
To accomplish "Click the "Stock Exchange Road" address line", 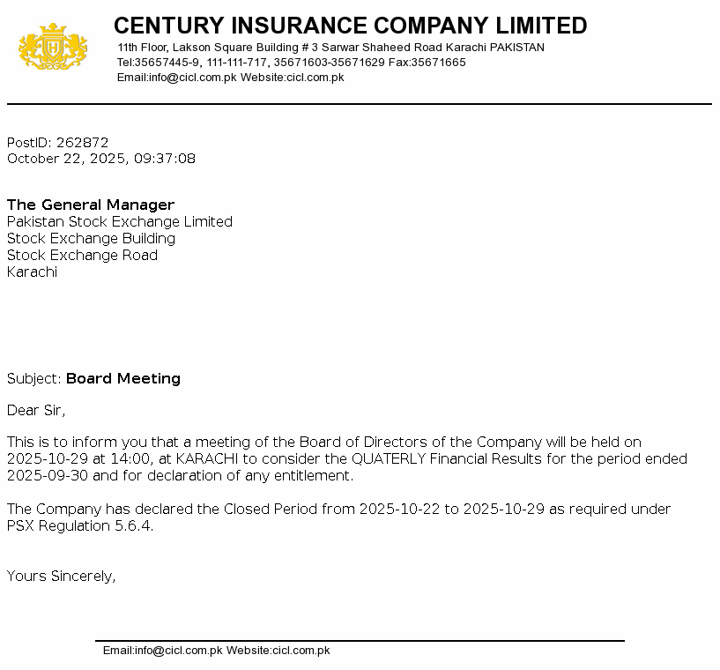I will (x=82, y=256).
